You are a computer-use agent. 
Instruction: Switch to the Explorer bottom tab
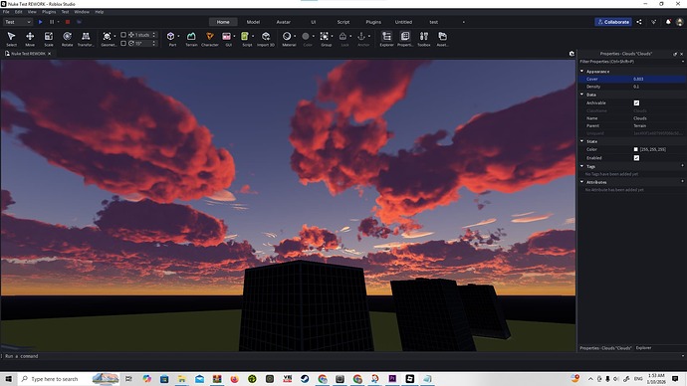point(643,348)
